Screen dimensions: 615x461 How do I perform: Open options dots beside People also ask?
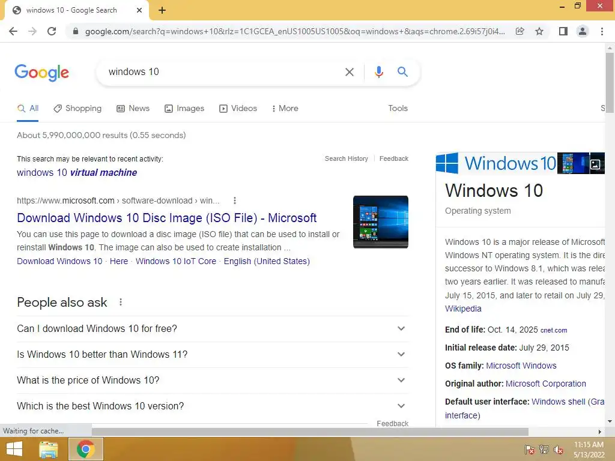(x=121, y=303)
